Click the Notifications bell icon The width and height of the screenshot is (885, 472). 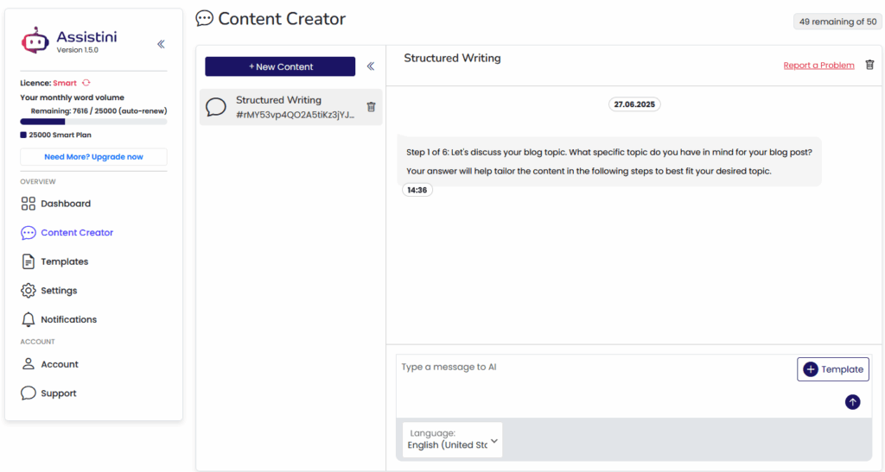(x=29, y=319)
